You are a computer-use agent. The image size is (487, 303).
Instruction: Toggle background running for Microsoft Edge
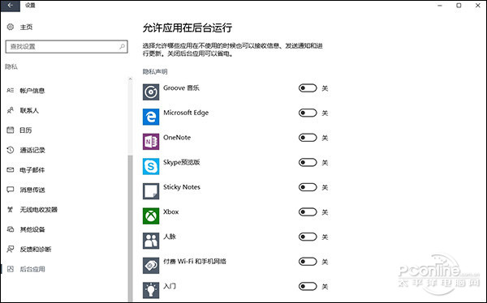tap(308, 113)
